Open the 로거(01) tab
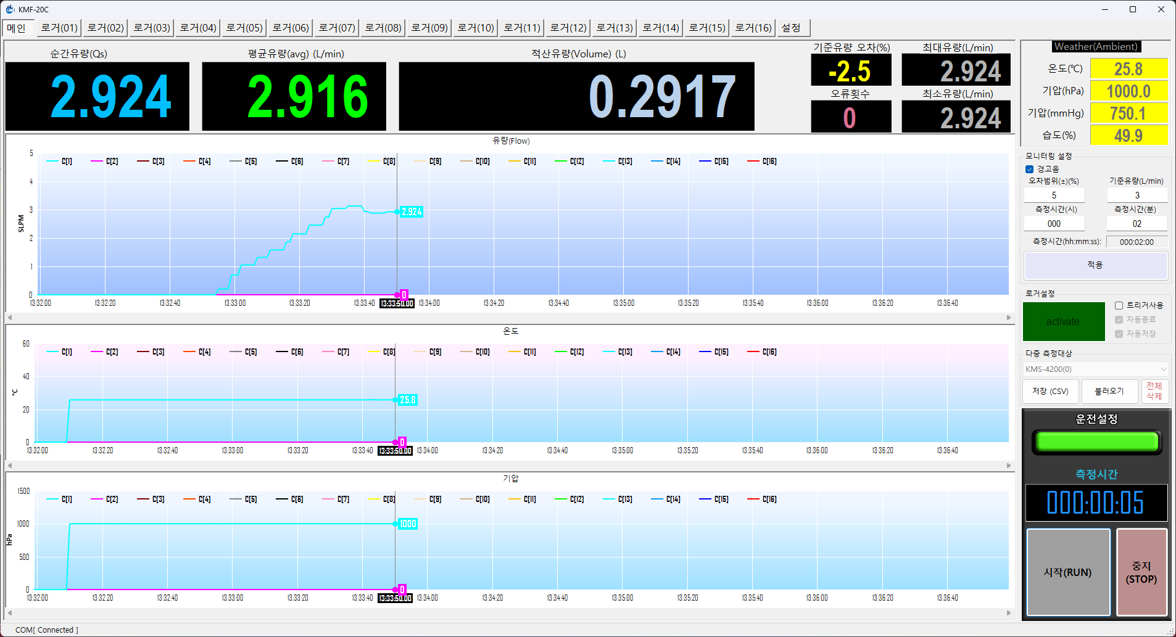This screenshot has width=1176, height=637. point(59,28)
